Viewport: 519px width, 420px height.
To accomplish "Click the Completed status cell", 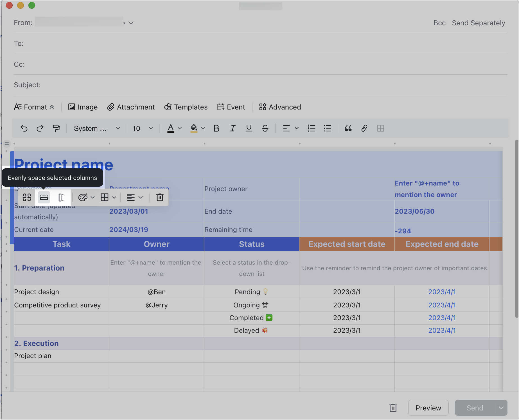I will [252, 318].
